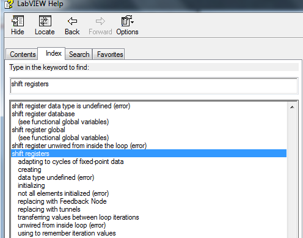Click the index list scroll-up arrow

tap(292, 107)
